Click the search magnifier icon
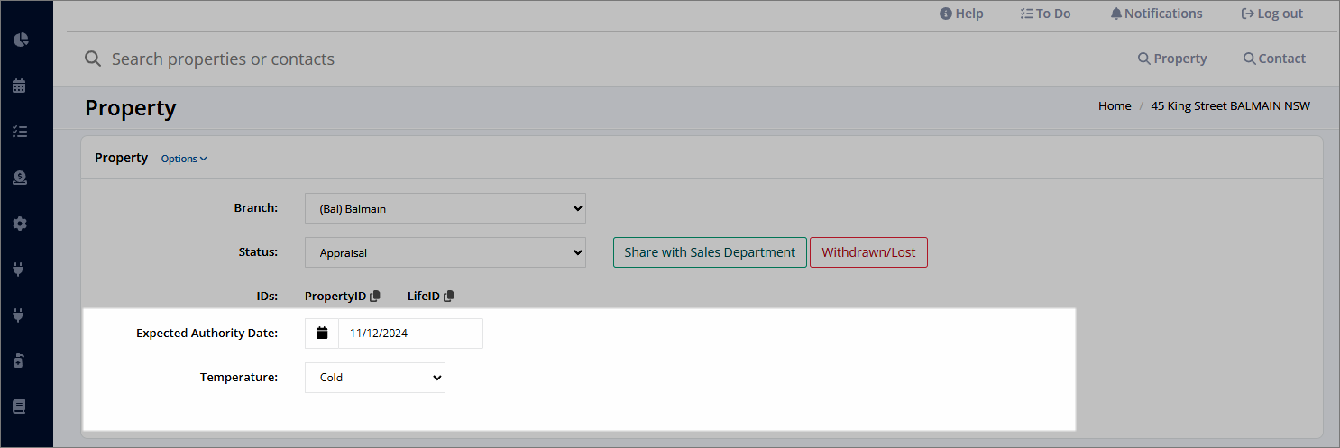The image size is (1340, 448). [92, 59]
